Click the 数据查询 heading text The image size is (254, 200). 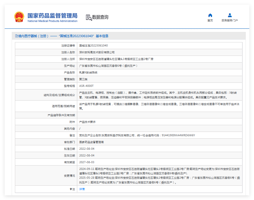[x=100, y=17]
